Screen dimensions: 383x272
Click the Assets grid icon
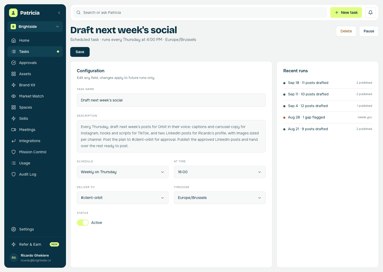coord(14,74)
